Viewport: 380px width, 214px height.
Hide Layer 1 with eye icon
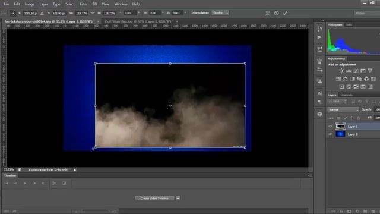[330, 127]
